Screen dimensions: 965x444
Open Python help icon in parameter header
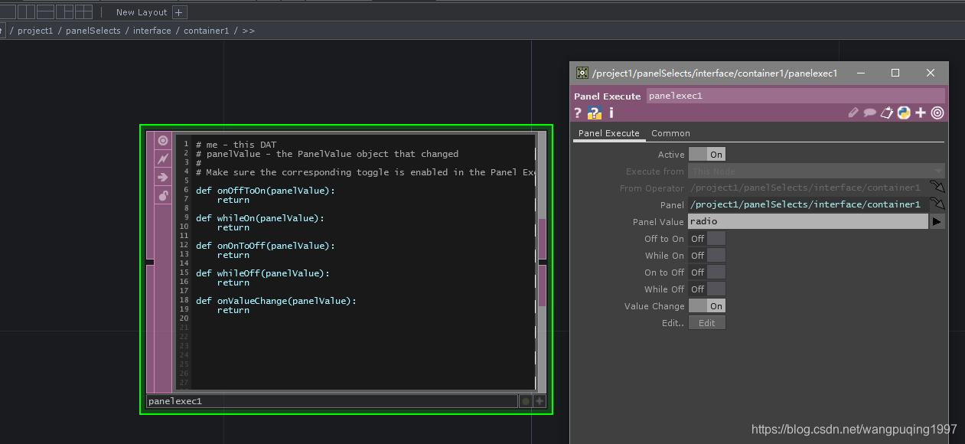click(595, 113)
